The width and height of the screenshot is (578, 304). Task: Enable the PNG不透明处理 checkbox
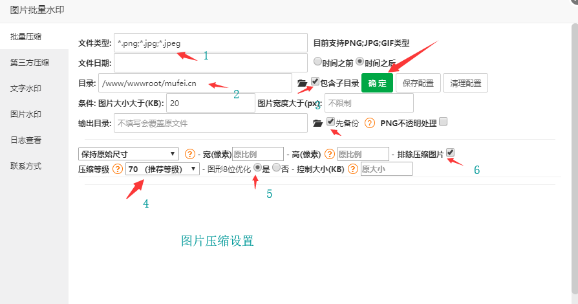443,122
